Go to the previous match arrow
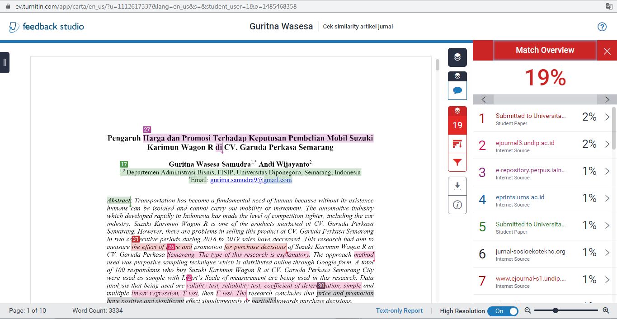This screenshot has width=617, height=319. pos(484,99)
